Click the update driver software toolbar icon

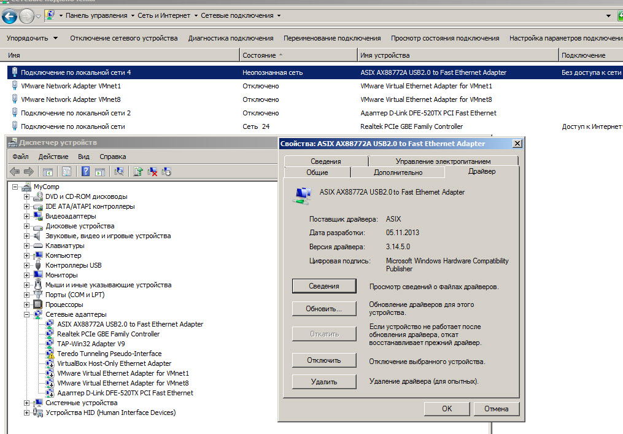[138, 171]
